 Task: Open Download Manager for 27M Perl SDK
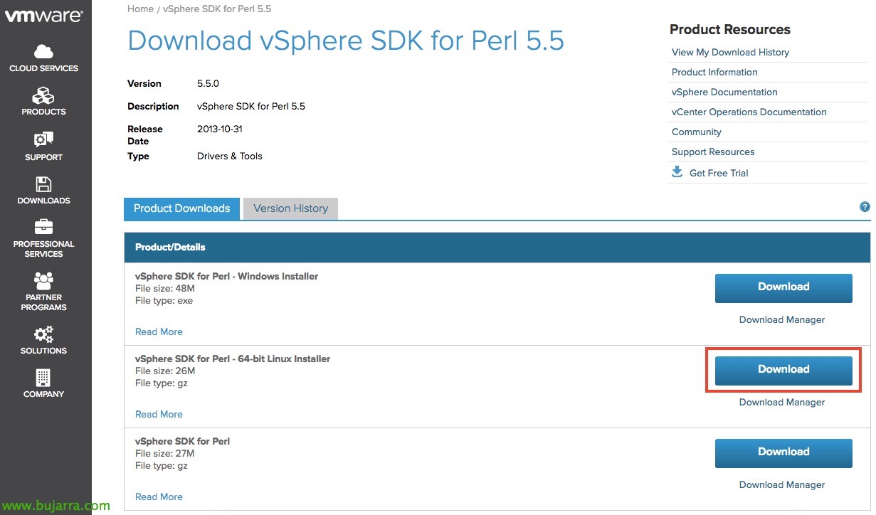tap(782, 485)
